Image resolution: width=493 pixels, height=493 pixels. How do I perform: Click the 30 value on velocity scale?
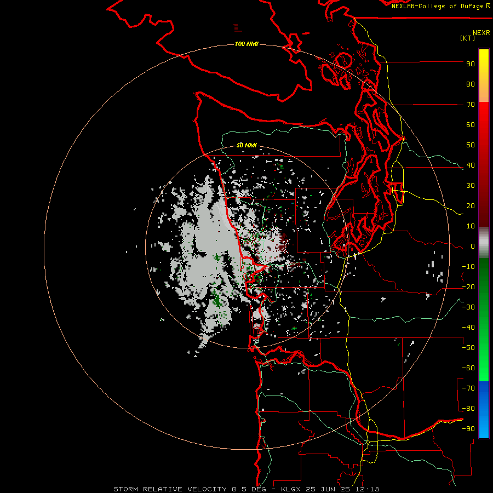tap(471, 186)
